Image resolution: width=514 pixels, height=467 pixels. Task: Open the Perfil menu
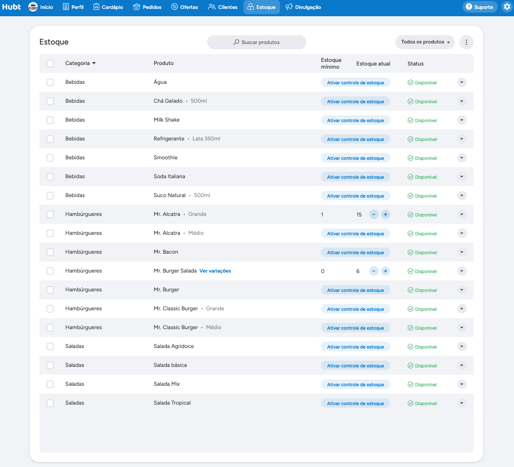(x=73, y=7)
